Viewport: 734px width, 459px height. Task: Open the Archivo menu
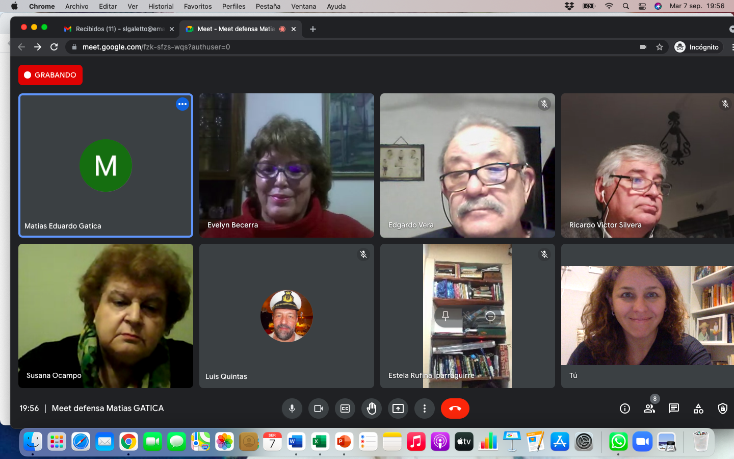click(x=77, y=6)
